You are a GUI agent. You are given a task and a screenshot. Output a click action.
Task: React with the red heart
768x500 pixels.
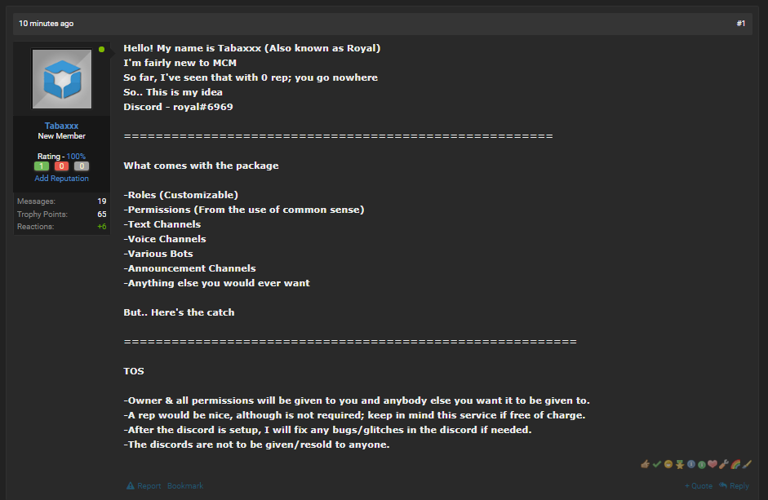pos(713,465)
